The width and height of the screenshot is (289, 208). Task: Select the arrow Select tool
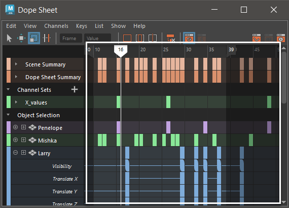[x=9, y=38]
